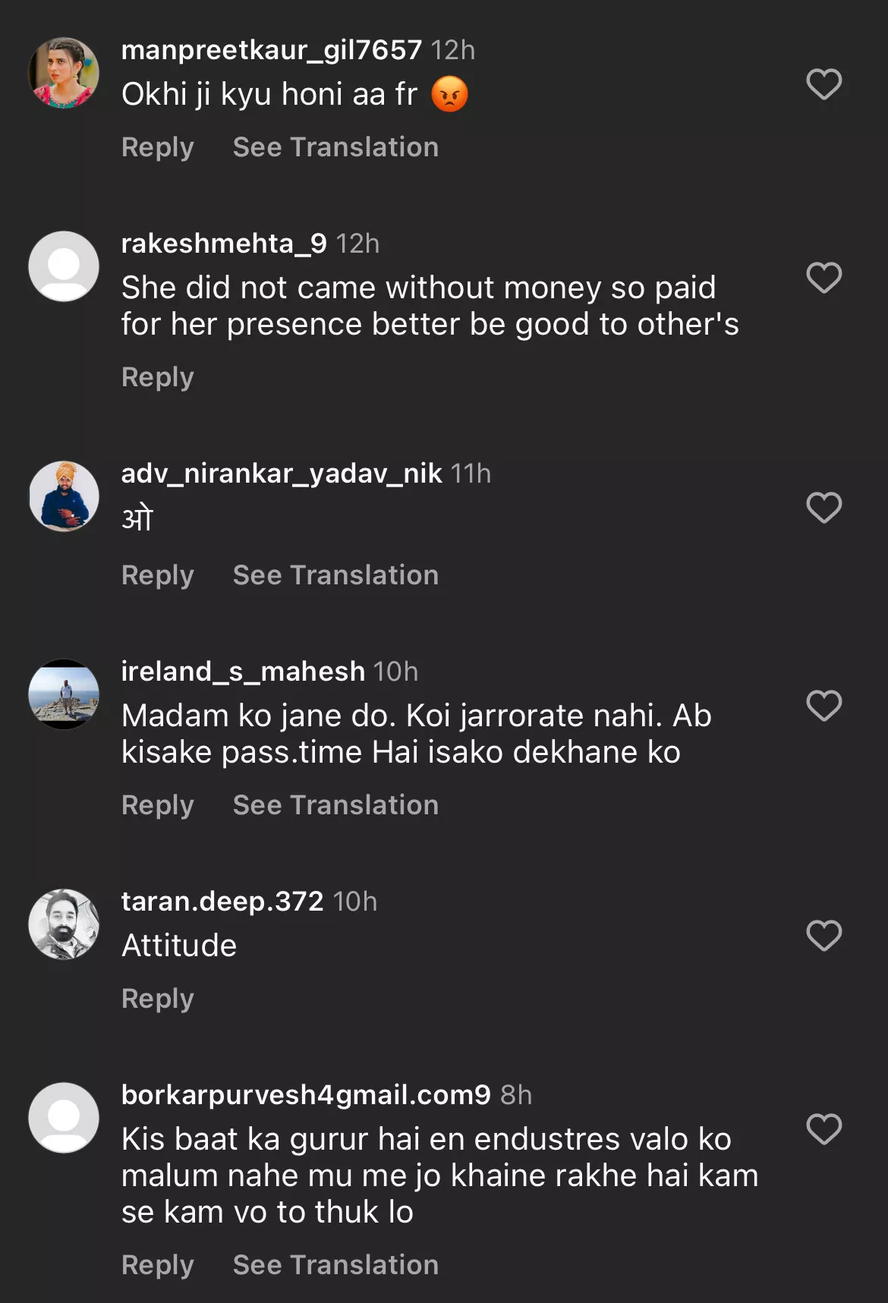Tap heart on adv_nirankar_yadav_nik's comment
Screen dimensions: 888x1303
823,508
